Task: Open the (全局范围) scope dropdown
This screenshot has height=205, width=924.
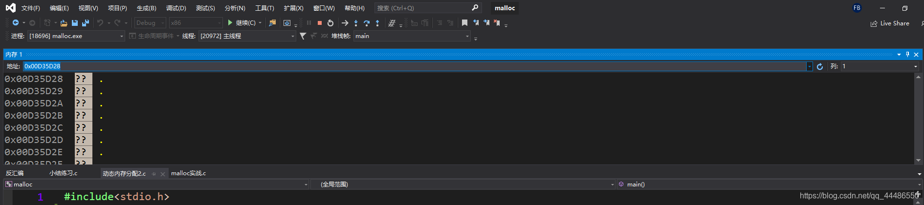Action: click(x=462, y=184)
